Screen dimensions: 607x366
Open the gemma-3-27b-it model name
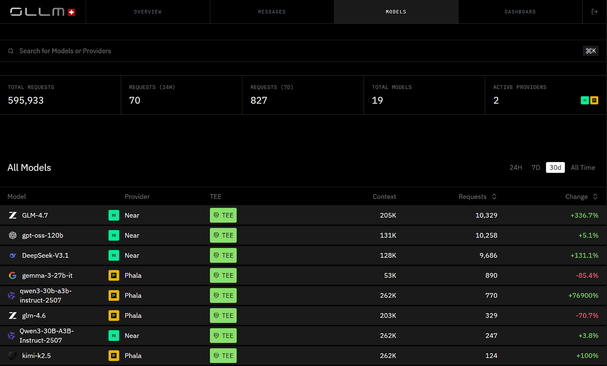pos(47,275)
